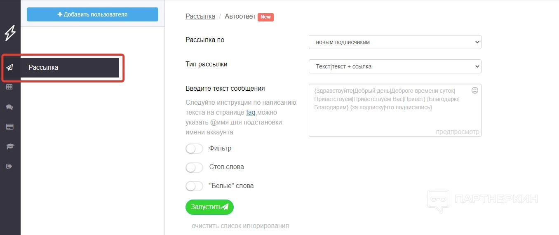Open emoji picker in message field
The height and width of the screenshot is (235, 559).
tap(474, 90)
